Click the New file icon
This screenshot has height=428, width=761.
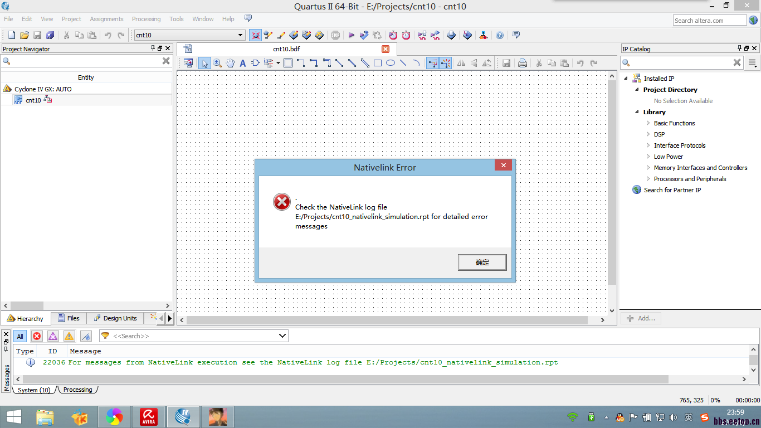pyautogui.click(x=11, y=35)
